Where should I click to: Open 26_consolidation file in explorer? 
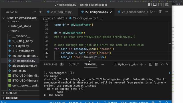[x=25, y=56]
